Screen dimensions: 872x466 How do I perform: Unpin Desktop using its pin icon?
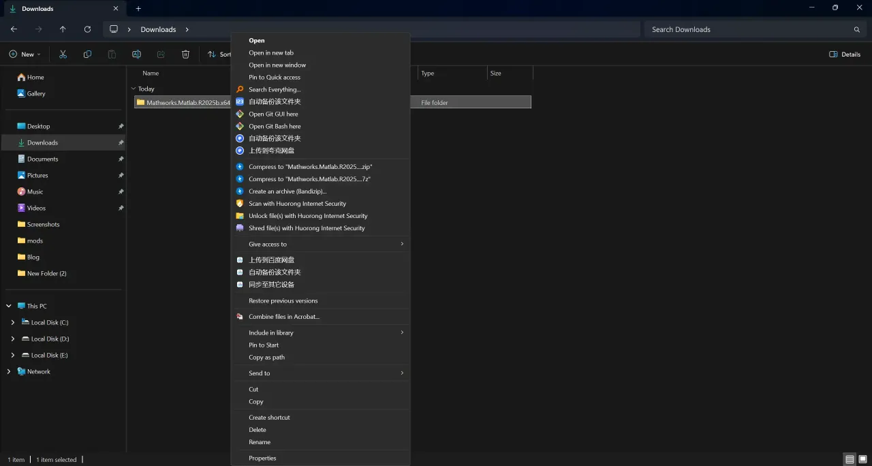tap(121, 126)
